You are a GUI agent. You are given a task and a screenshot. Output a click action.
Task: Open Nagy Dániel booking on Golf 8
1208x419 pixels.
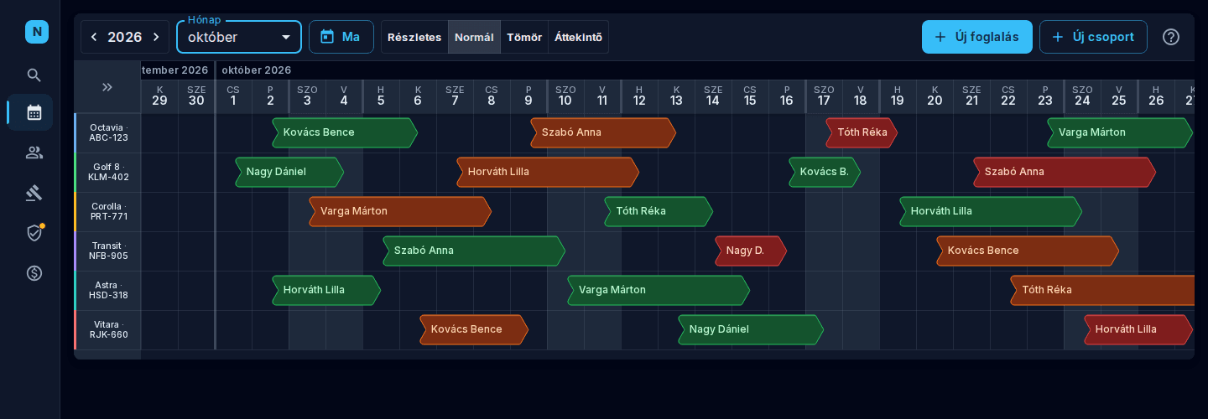pyautogui.click(x=289, y=172)
